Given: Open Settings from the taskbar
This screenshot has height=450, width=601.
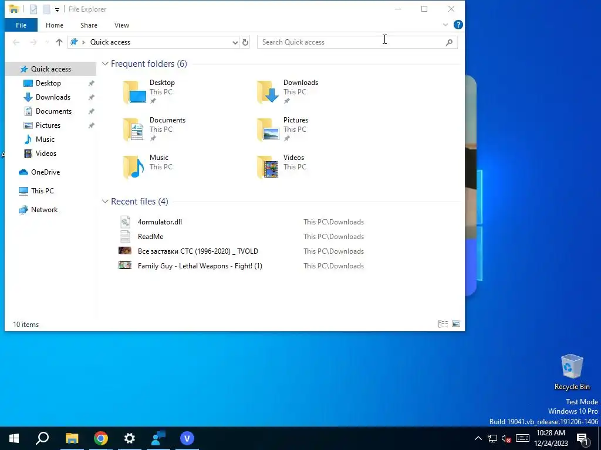Looking at the screenshot, I should click(130, 438).
